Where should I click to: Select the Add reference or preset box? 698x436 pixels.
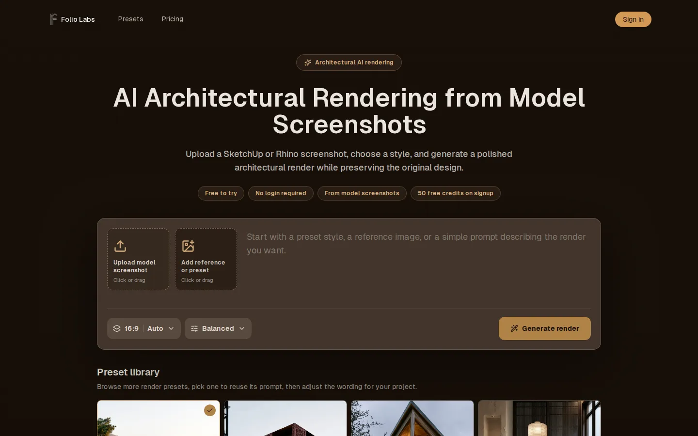coord(206,259)
